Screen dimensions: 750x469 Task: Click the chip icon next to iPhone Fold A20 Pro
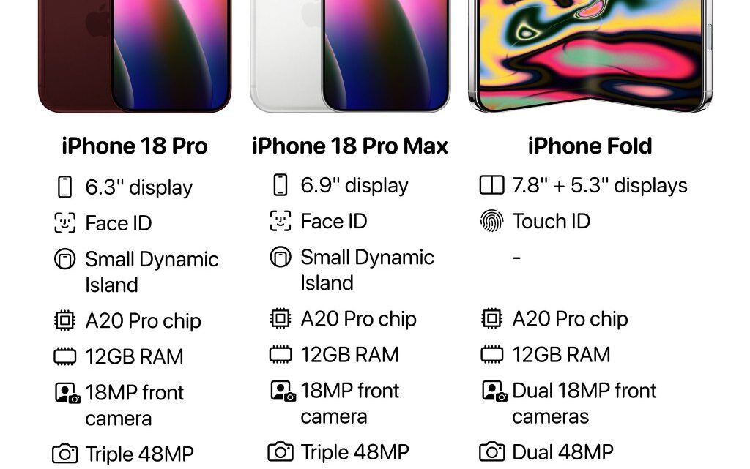coord(491,318)
